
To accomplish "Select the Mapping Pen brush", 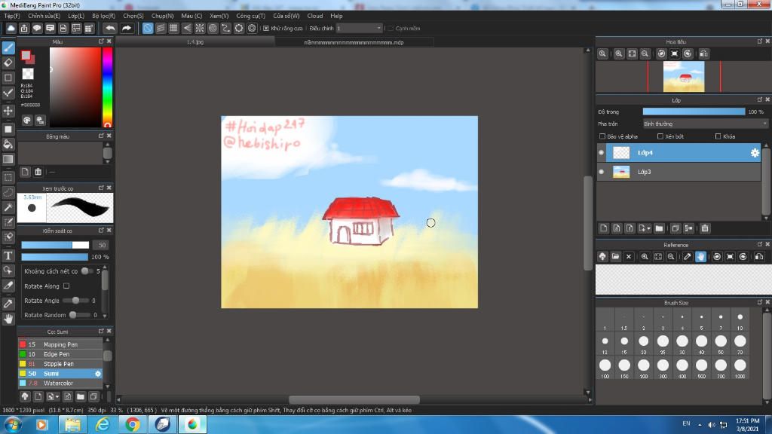I will click(x=60, y=344).
